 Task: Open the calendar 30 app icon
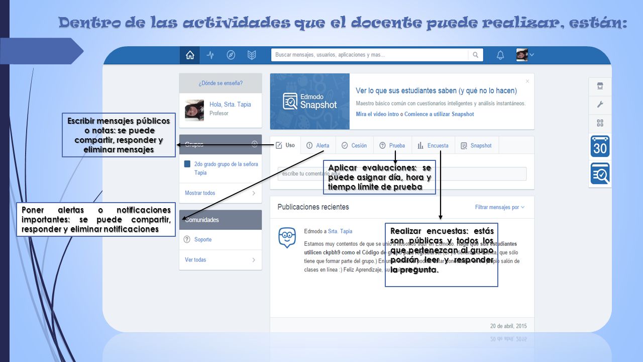pos(600,146)
